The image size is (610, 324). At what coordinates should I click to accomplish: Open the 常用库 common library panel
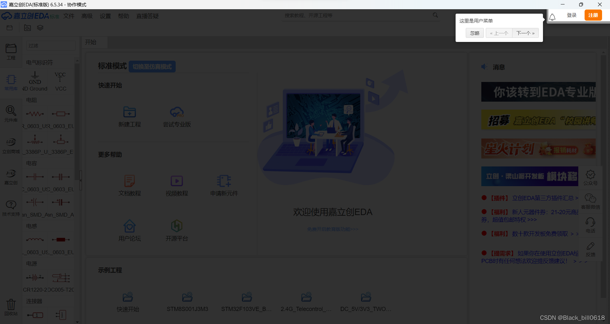tap(11, 83)
